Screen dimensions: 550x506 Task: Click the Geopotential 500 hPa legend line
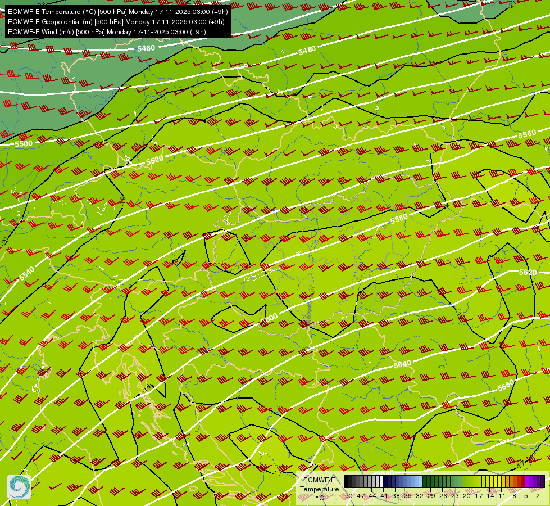(116, 22)
